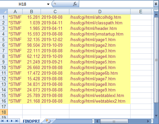Screen dimensions: 159x124
Task: Click cell with /hssfcgi/html/page1.htm
Action: click(x=100, y=39)
